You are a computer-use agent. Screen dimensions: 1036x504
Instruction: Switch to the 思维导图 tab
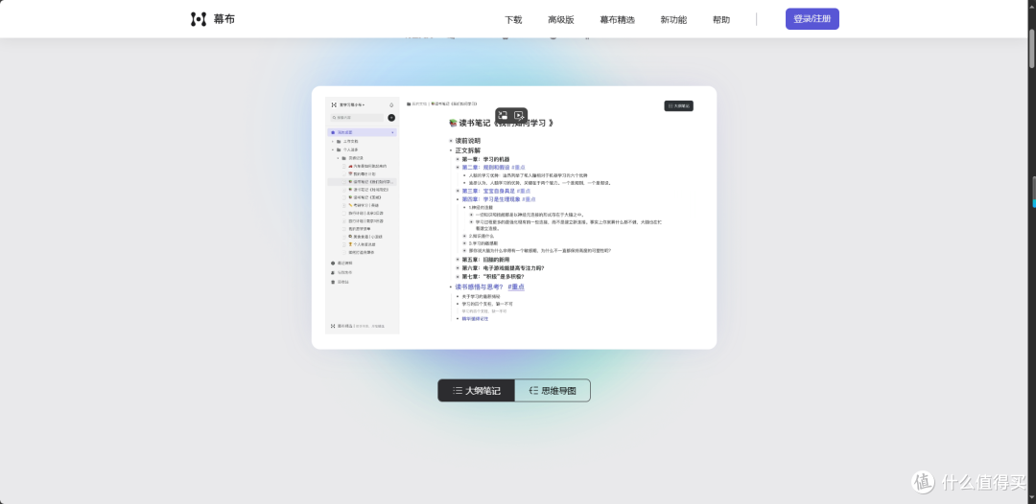click(553, 391)
